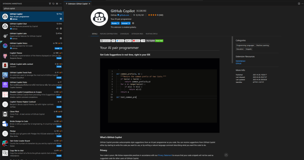Open the extensions filter funnel icon
This screenshot has height=160, width=304.
(50, 4)
